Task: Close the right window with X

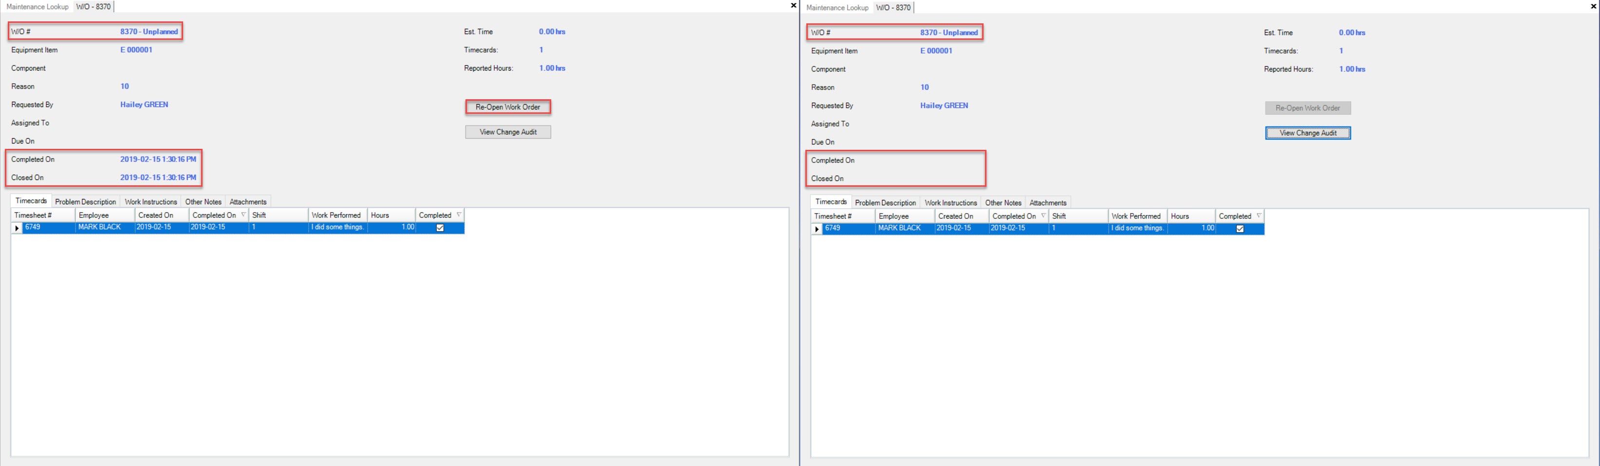Action: tap(1593, 6)
